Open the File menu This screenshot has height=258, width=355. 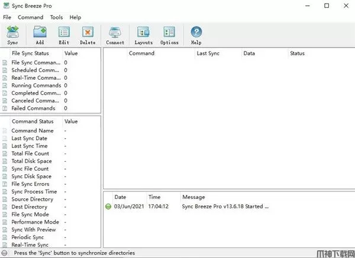tap(7, 18)
